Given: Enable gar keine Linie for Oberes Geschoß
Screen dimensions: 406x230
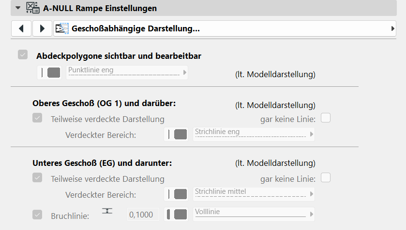Looking at the screenshot, I should [326, 118].
